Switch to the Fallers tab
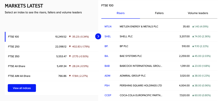This screenshot has height=101, width=218. [159, 13]
